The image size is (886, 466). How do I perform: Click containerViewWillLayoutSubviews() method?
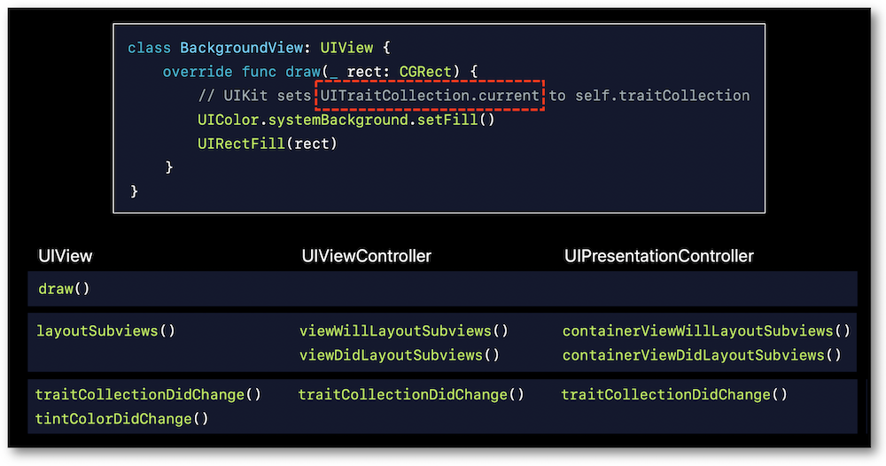706,330
